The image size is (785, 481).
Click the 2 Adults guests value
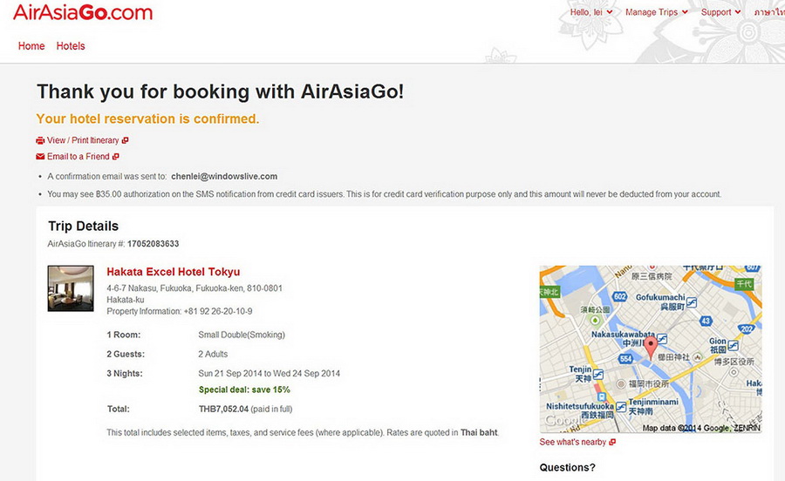[213, 354]
